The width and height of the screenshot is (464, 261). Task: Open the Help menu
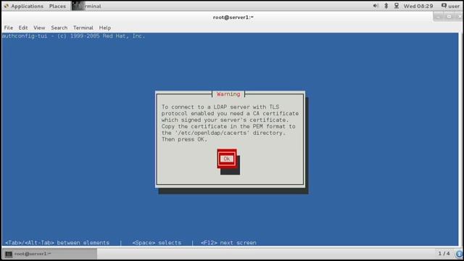(104, 28)
